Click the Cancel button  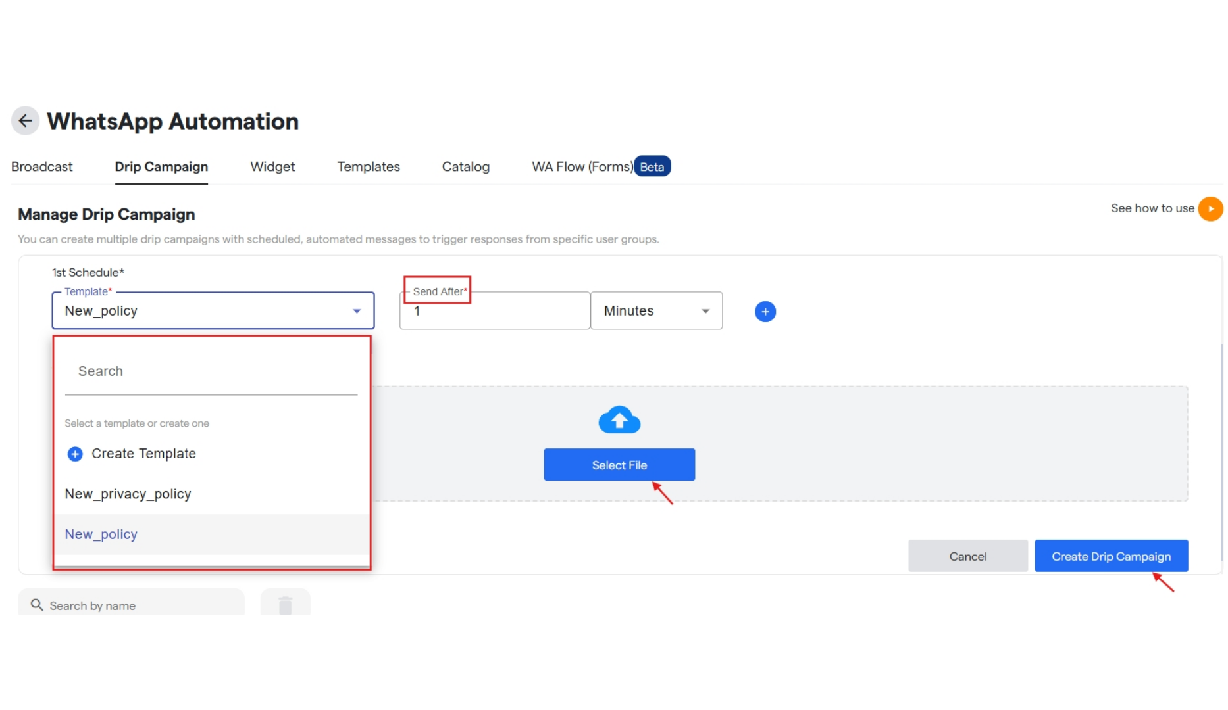click(x=968, y=556)
